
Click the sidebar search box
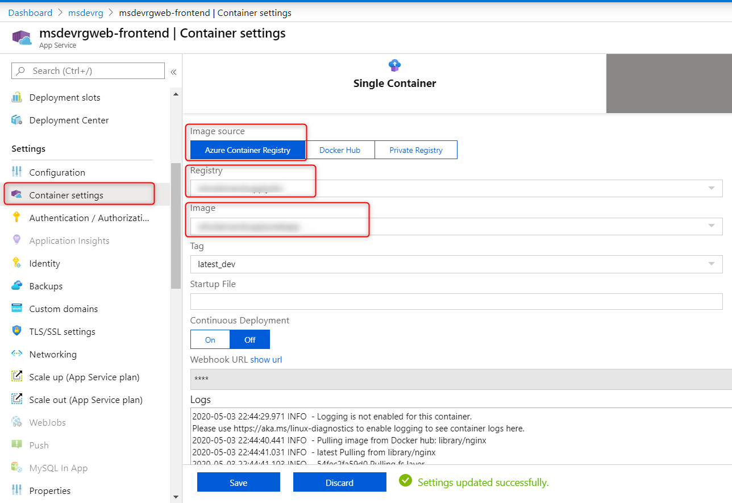tap(88, 71)
